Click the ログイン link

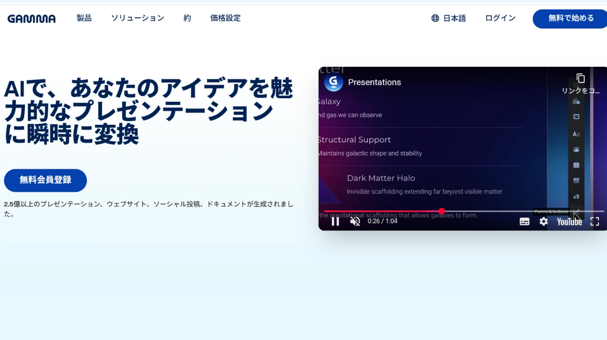[x=500, y=18]
